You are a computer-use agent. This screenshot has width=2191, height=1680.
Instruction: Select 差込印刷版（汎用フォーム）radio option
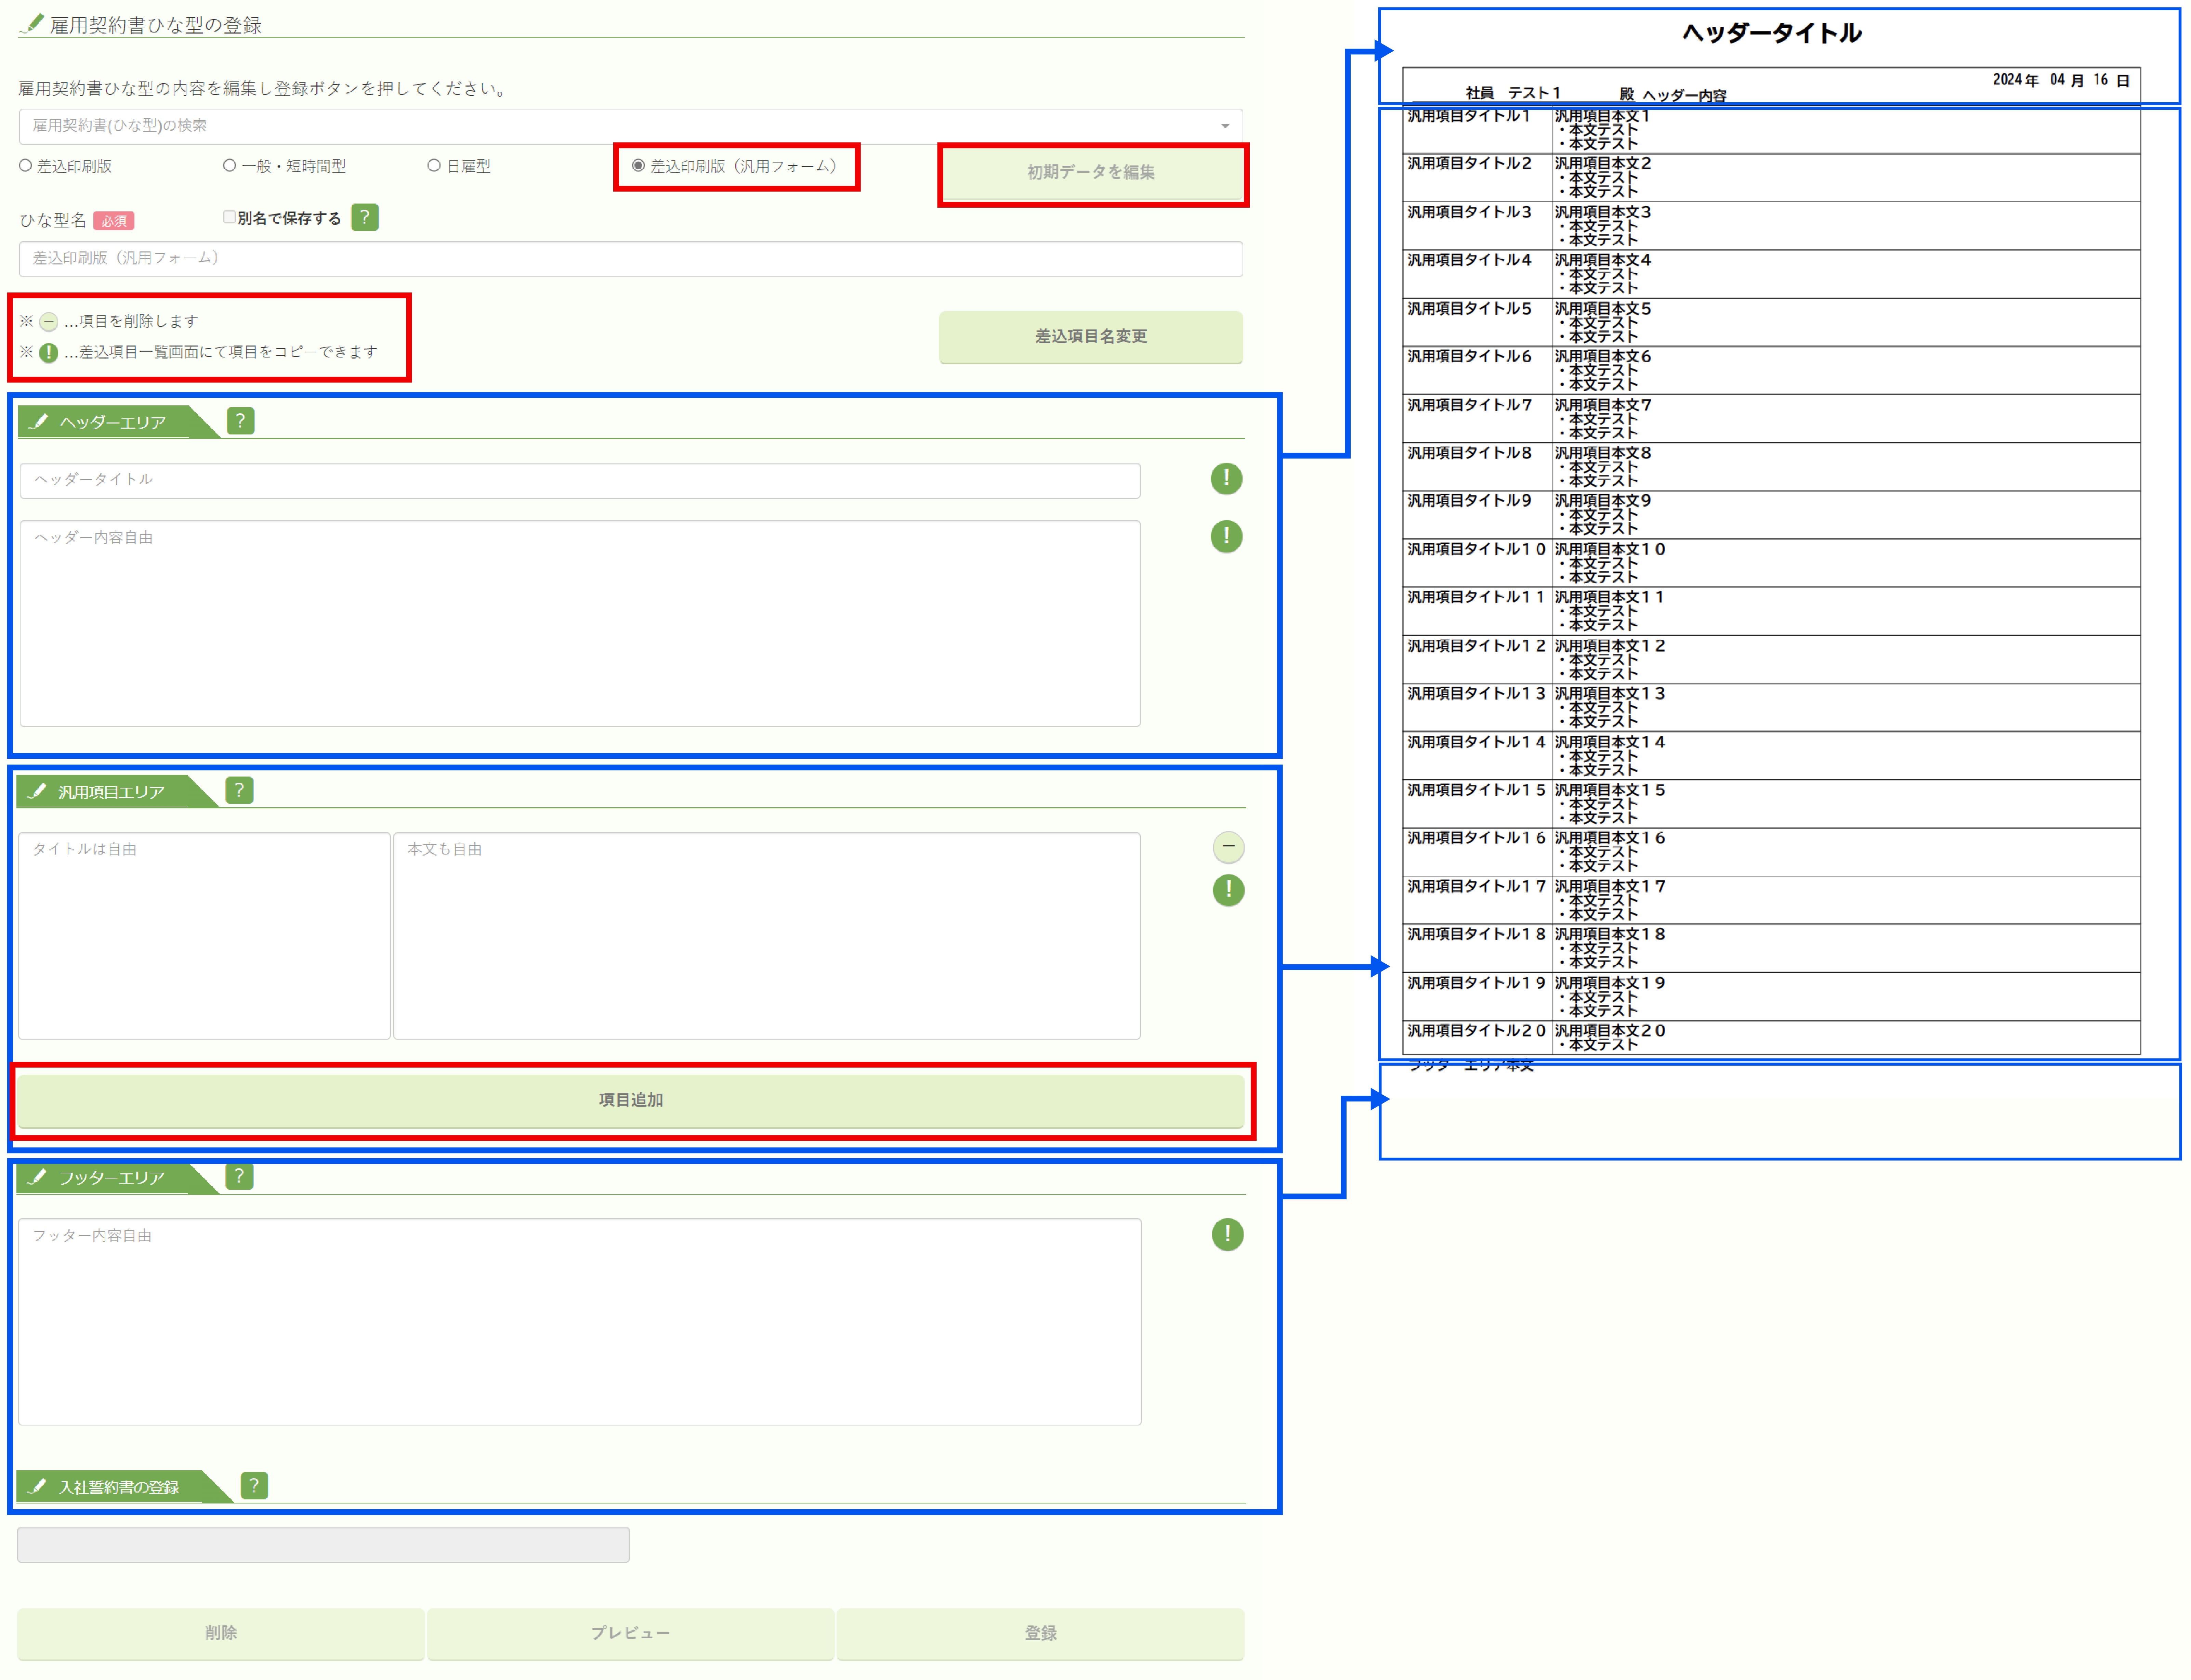[638, 166]
